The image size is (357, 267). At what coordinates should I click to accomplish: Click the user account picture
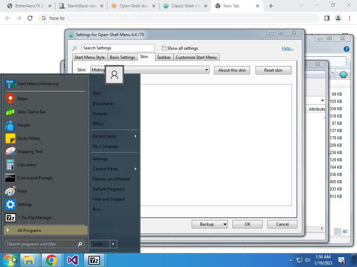coord(114,75)
